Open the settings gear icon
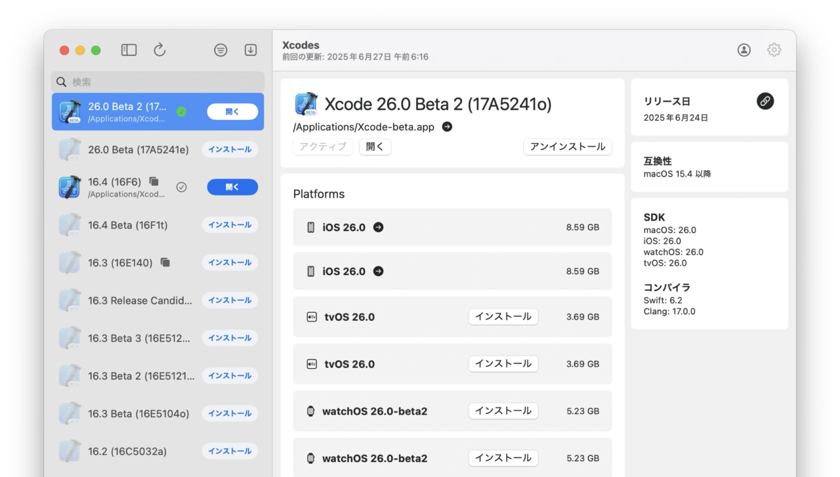This screenshot has width=840, height=477. click(x=774, y=50)
